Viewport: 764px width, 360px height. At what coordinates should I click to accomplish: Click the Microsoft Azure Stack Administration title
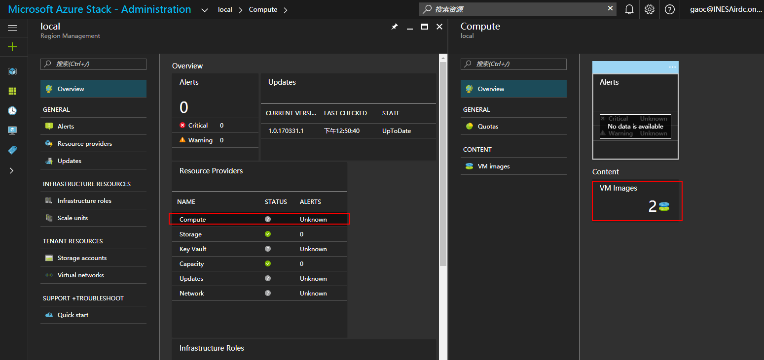click(x=100, y=9)
